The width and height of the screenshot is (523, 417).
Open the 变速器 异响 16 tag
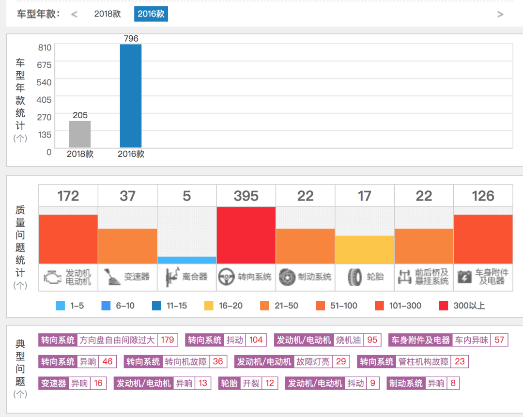tap(72, 383)
